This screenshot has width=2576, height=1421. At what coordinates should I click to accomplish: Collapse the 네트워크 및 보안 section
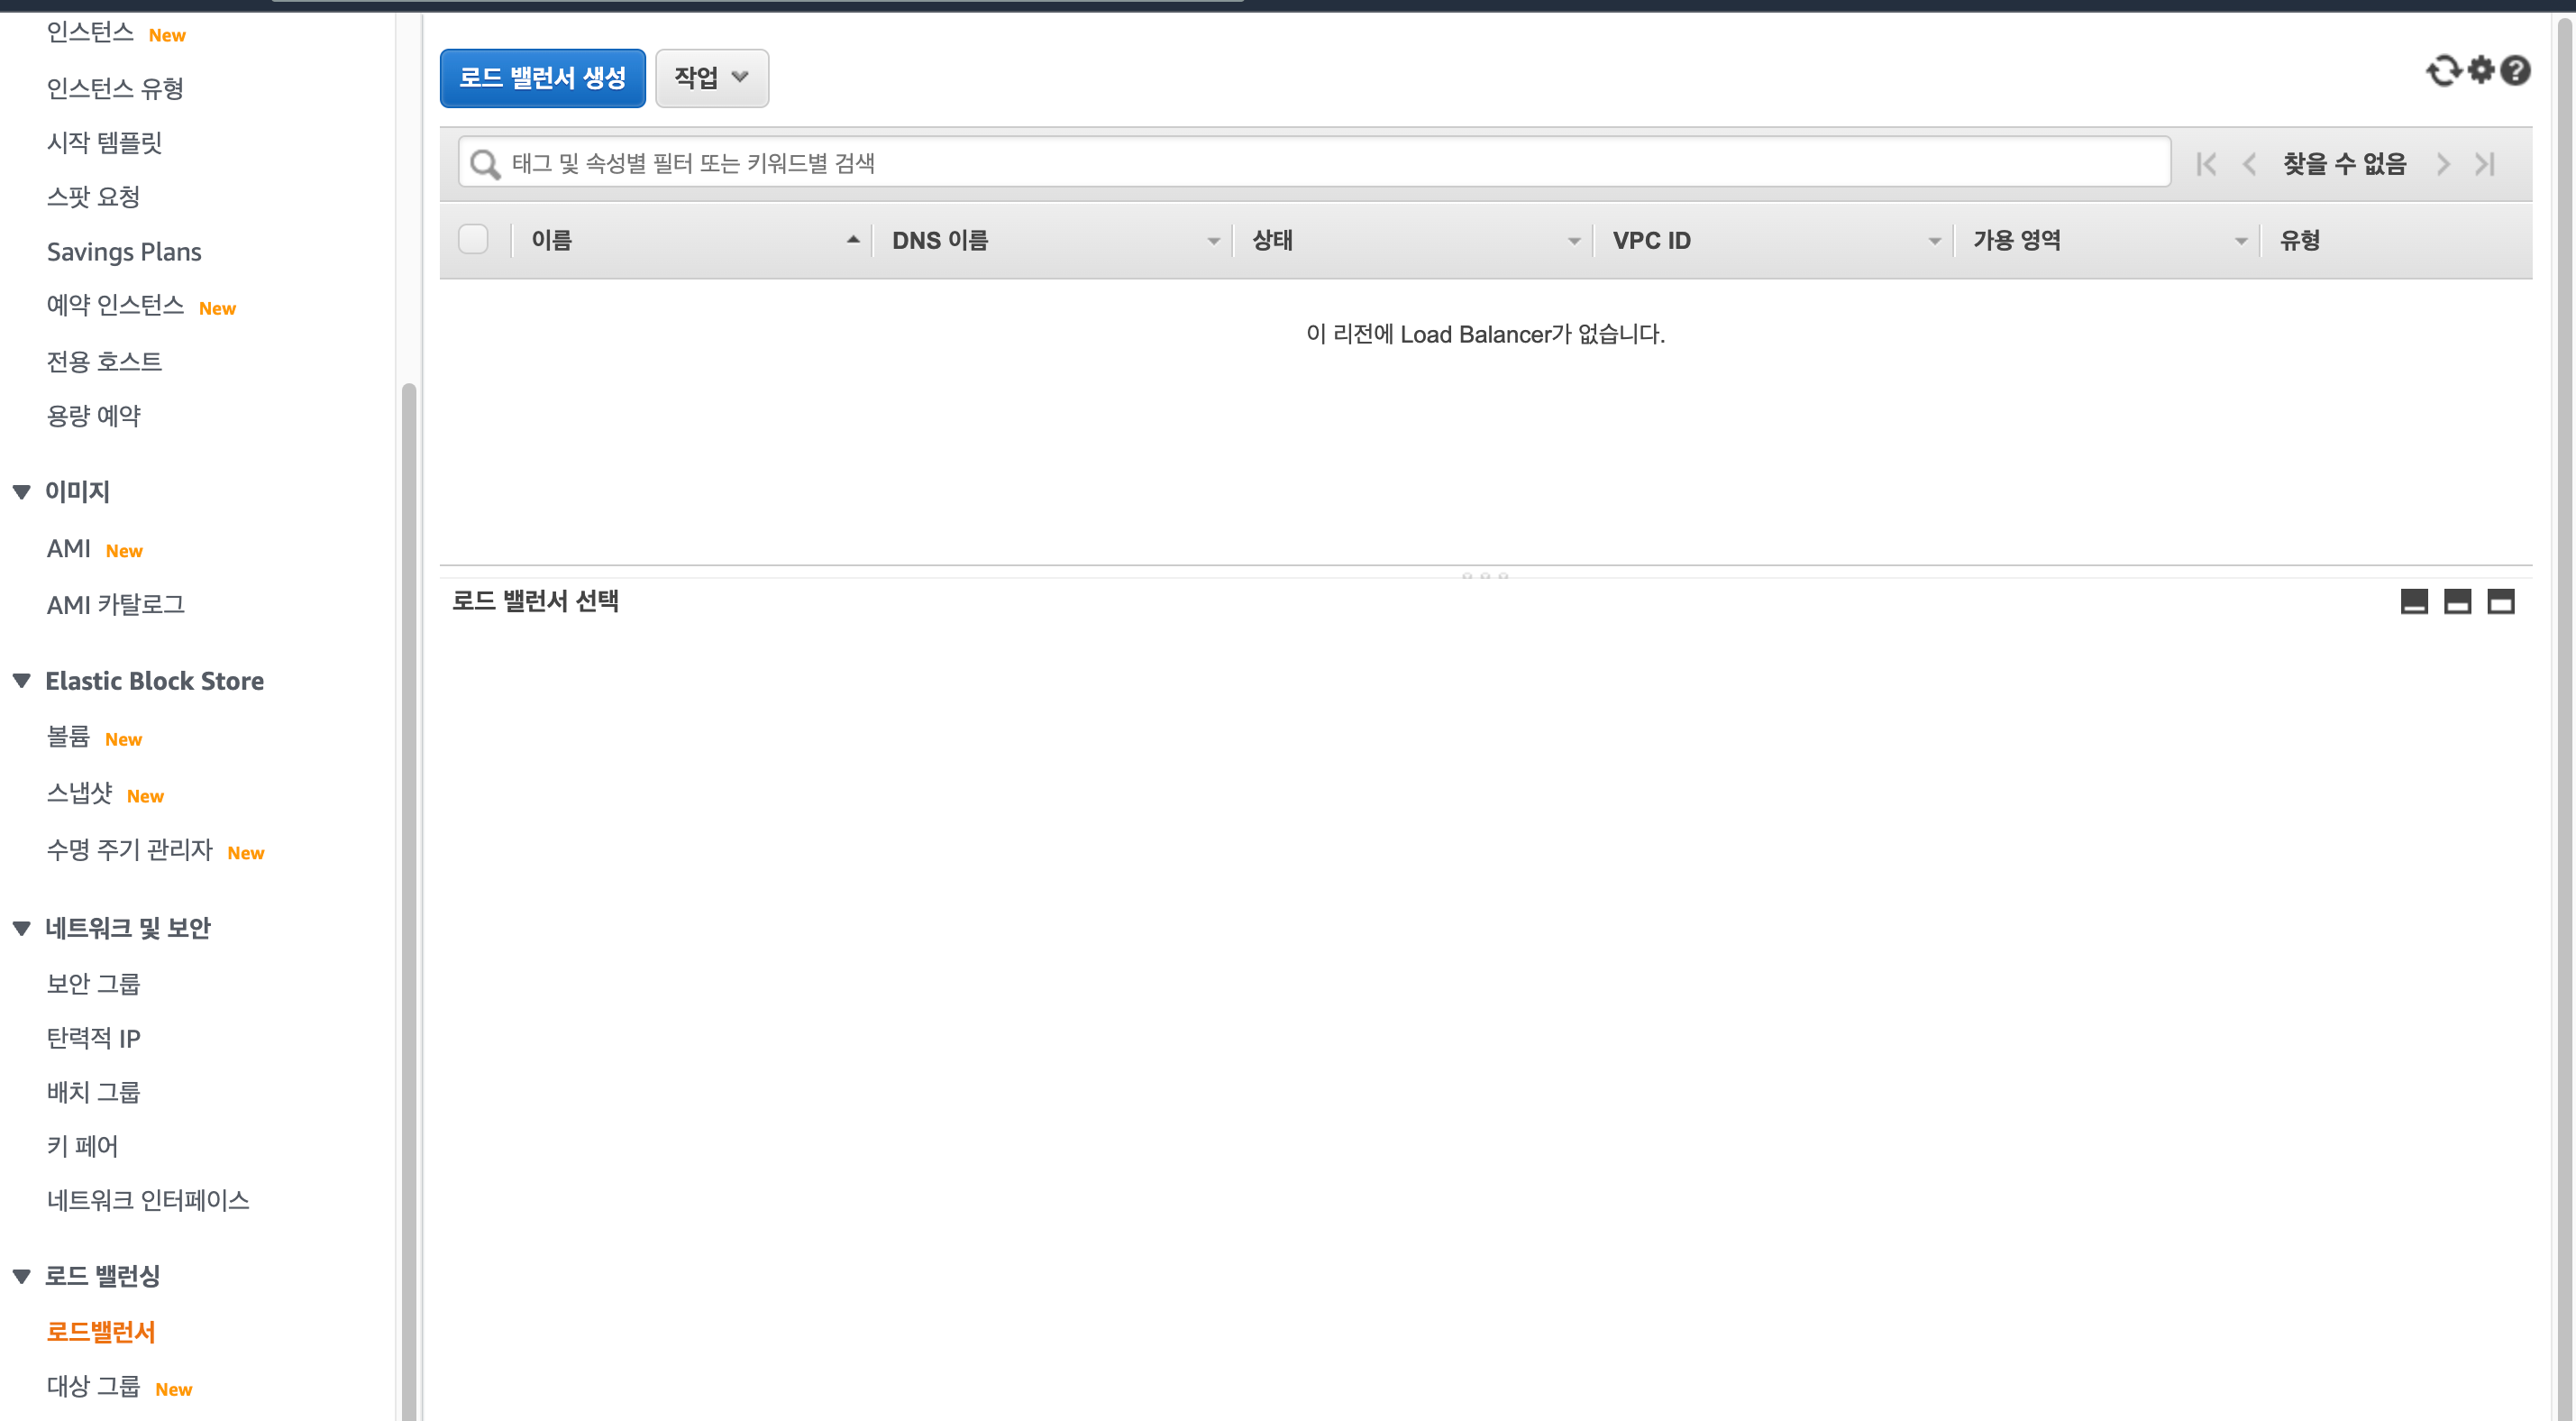(x=22, y=929)
